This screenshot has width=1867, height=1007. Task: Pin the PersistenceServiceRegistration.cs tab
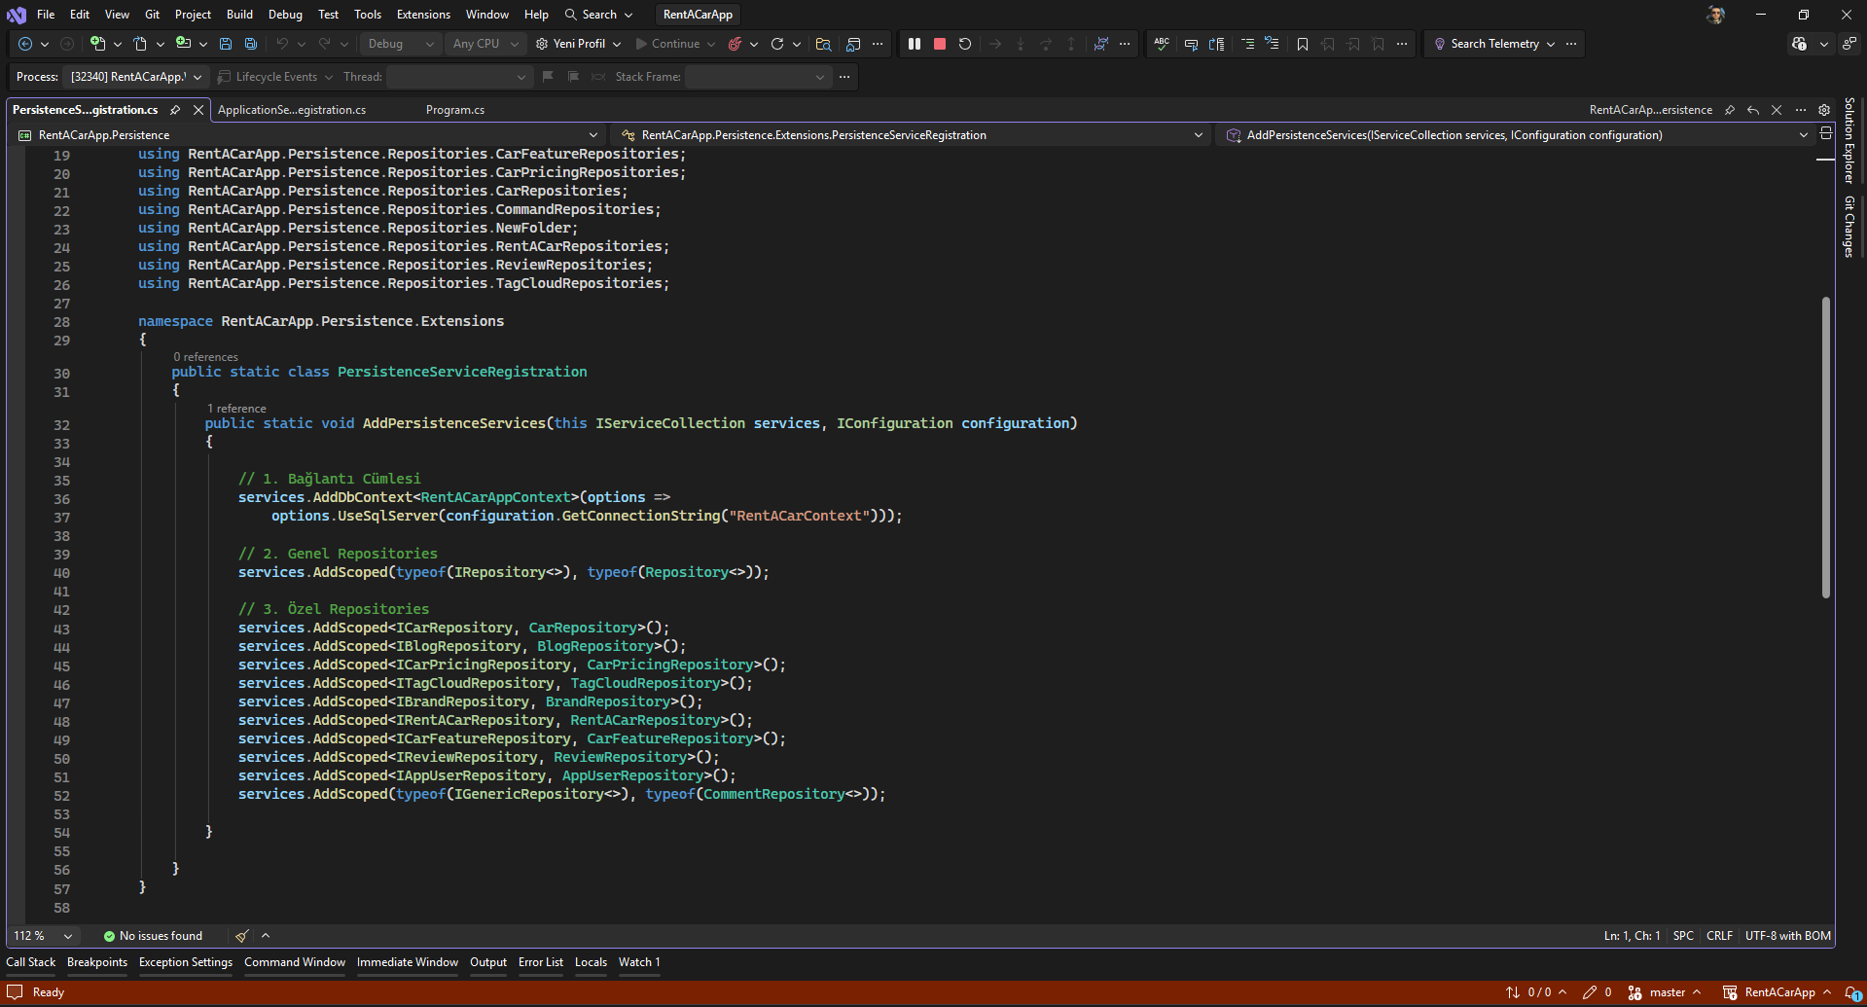click(175, 110)
